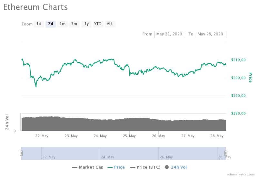Grab the right navigator range handle
Image resolution: width=258 pixels, height=177 pixels.
[226, 153]
